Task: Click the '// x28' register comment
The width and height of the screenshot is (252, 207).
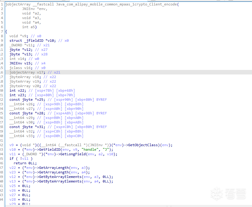Action: pos(41,54)
